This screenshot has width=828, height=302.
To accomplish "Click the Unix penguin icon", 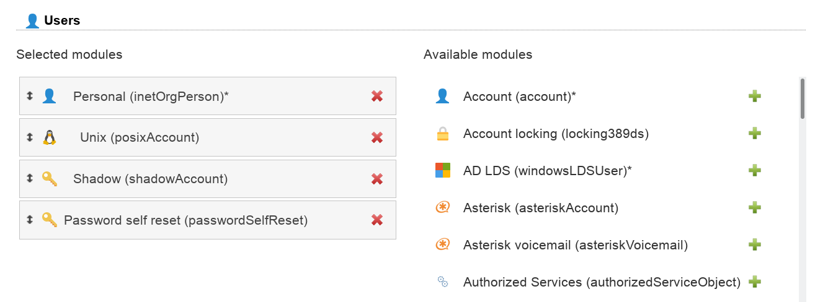I will click(x=50, y=137).
